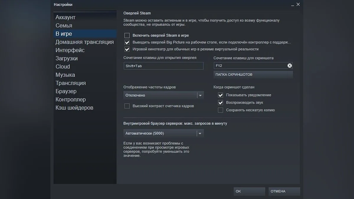The width and height of the screenshot is (354, 199).
Task: Go to the Контроллер settings
Action: click(x=71, y=100)
